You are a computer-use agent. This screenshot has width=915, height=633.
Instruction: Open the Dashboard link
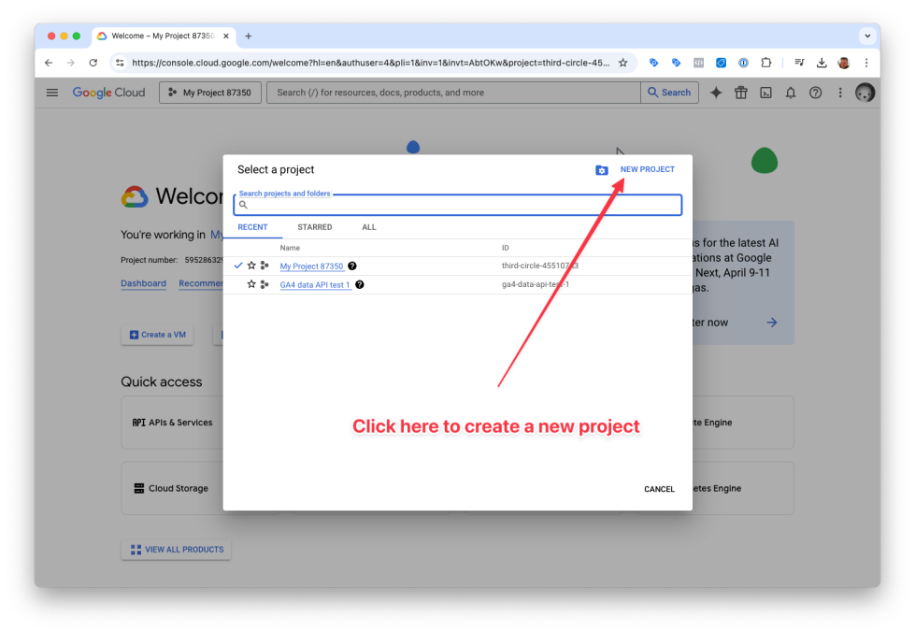[144, 283]
